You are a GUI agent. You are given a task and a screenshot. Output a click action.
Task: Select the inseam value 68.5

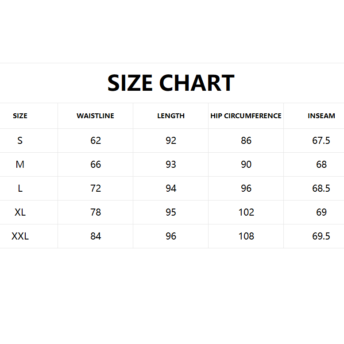(321, 189)
